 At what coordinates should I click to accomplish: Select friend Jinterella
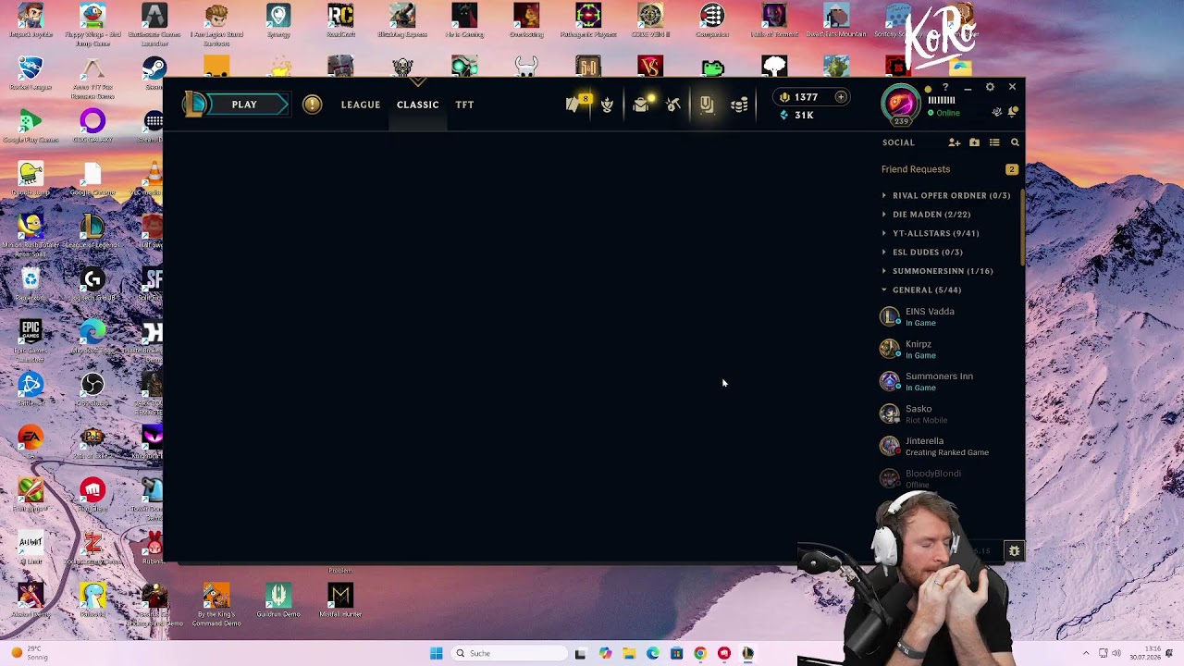click(947, 446)
